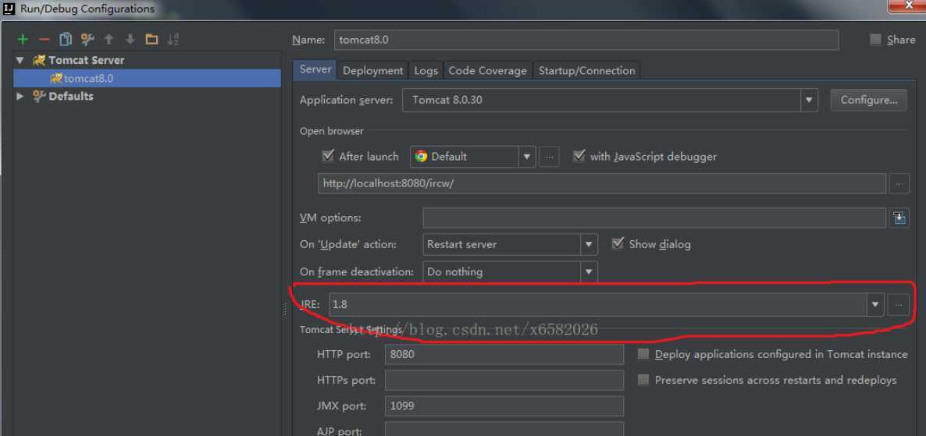This screenshot has width=926, height=436.
Task: Click the "Defaults" tree label
Action: pos(71,96)
